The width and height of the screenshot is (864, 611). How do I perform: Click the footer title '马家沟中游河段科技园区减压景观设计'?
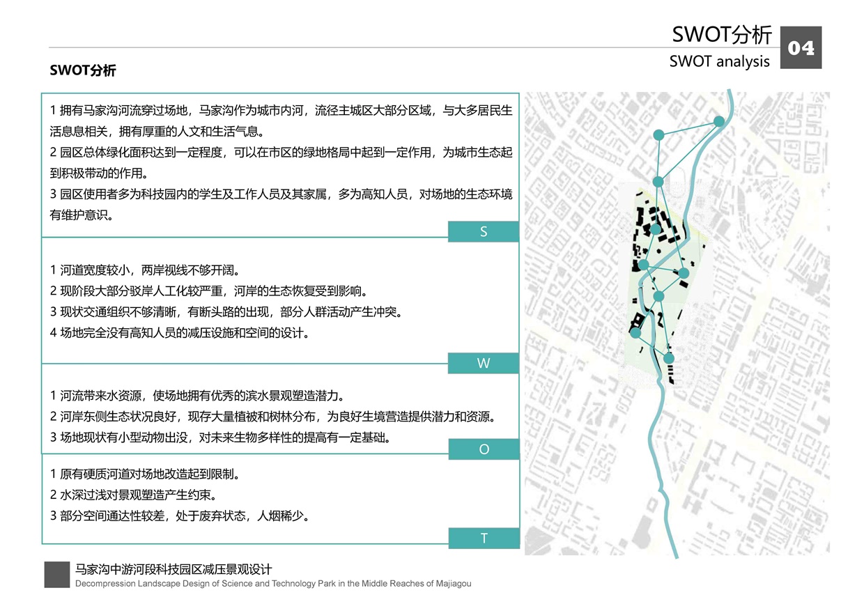click(x=173, y=569)
